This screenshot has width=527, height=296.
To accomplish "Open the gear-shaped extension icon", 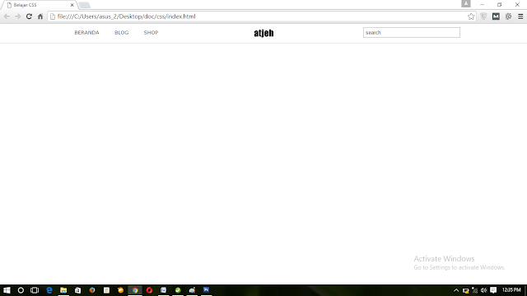I will click(508, 16).
